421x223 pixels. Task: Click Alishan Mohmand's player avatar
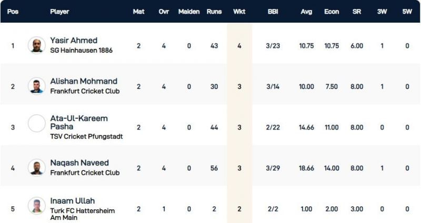click(x=37, y=86)
